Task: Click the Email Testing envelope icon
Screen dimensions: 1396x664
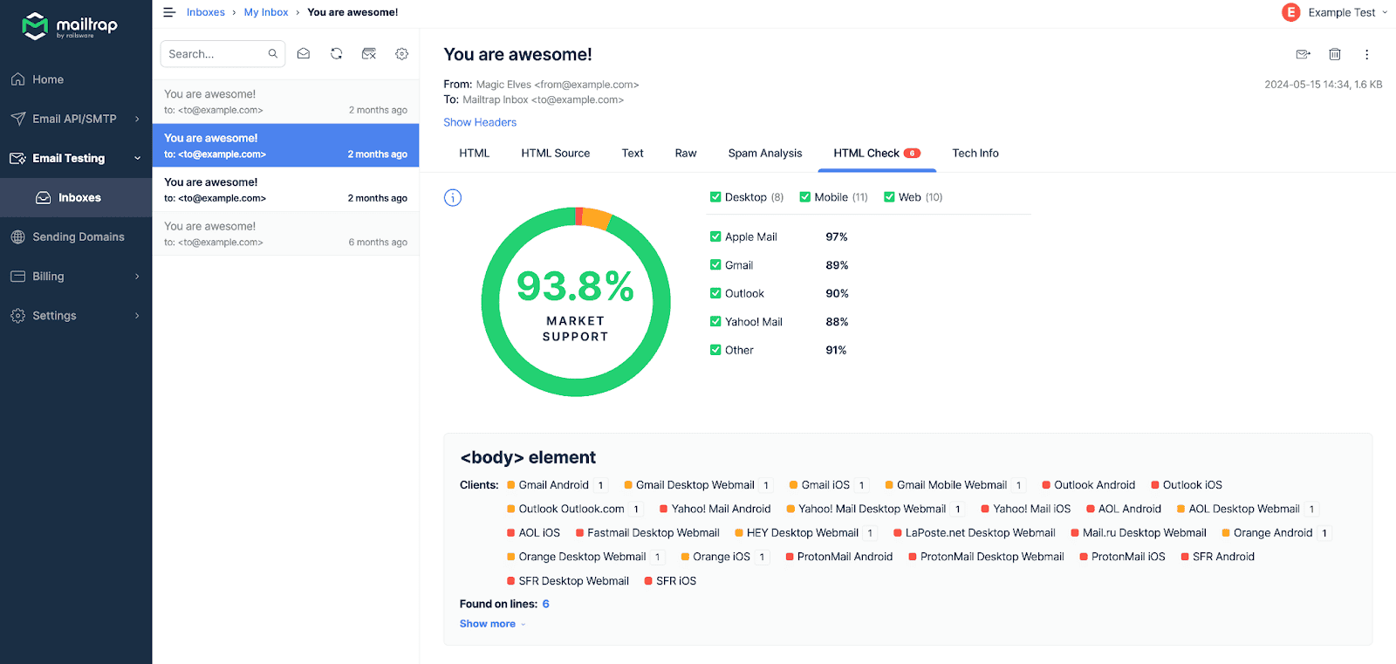Action: click(17, 158)
